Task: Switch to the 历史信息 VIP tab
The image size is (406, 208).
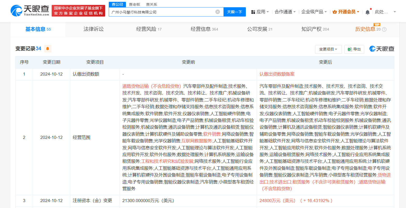Action: (x=368, y=29)
